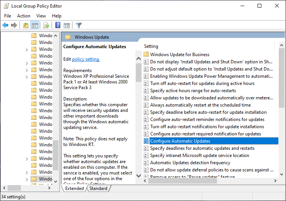
Task: Click icon of Specify intranet Microsoft update service
Action: 146,155
